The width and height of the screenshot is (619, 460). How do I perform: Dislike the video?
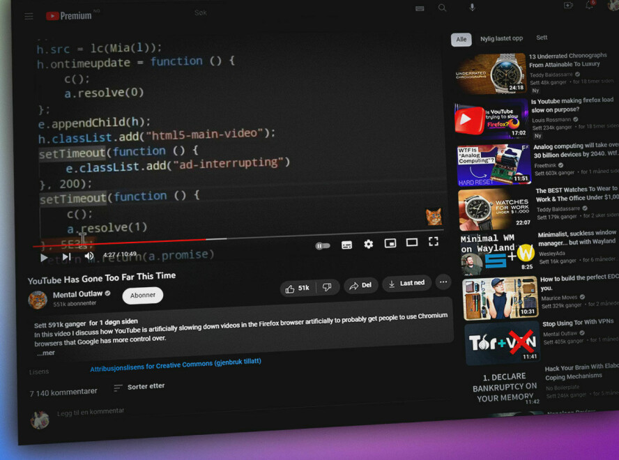tap(327, 287)
